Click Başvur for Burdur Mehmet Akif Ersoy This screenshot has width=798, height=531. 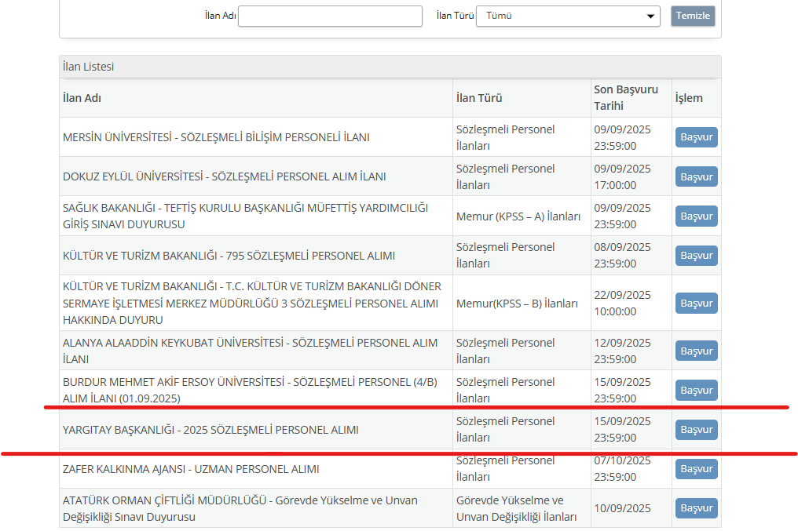tap(696, 391)
